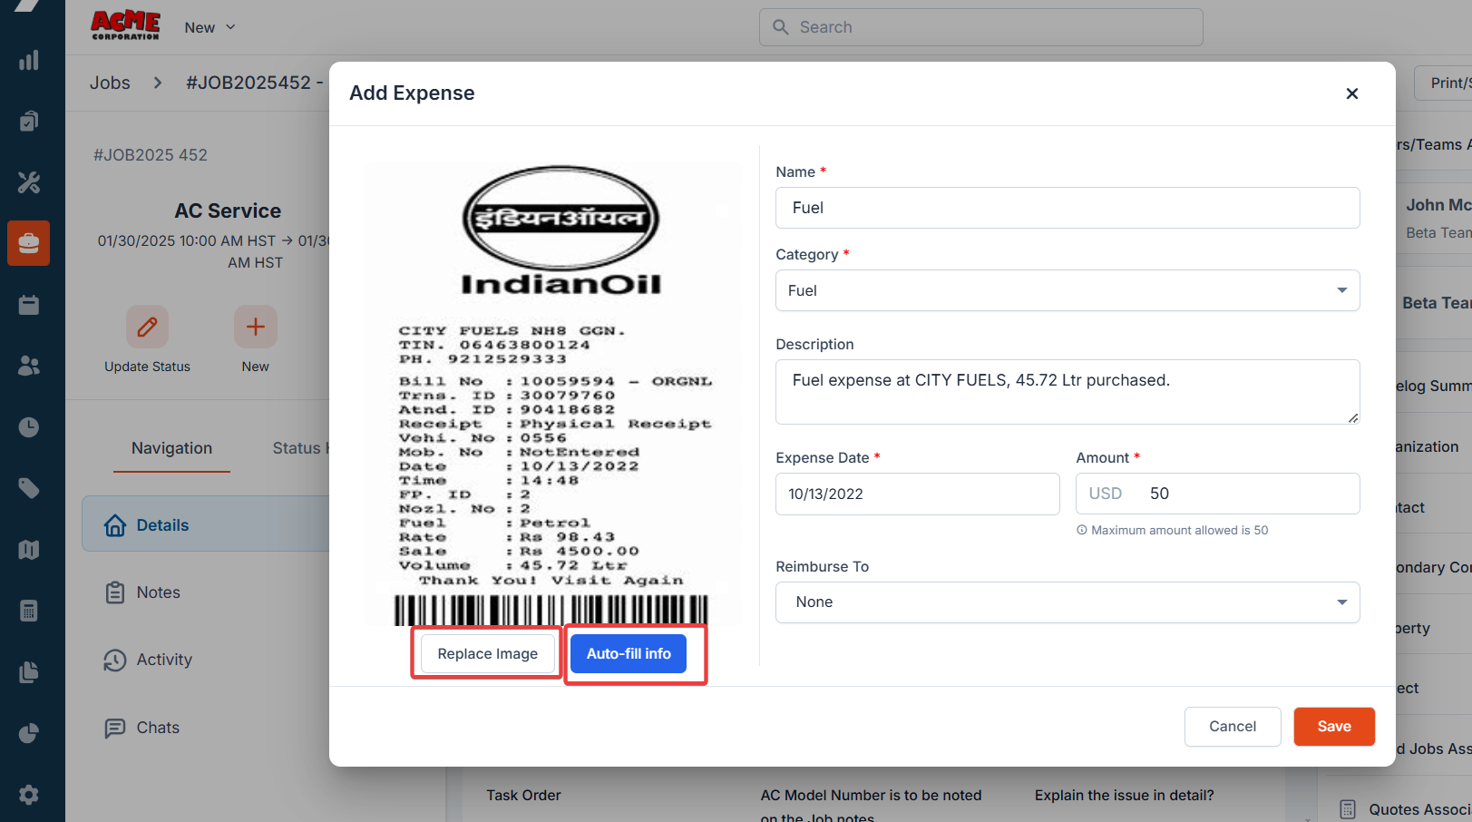Switch to the Navigation tab
The image size is (1472, 822).
click(x=171, y=448)
